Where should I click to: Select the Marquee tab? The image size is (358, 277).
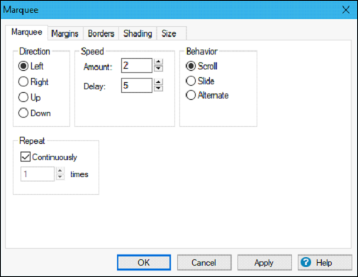click(x=27, y=32)
